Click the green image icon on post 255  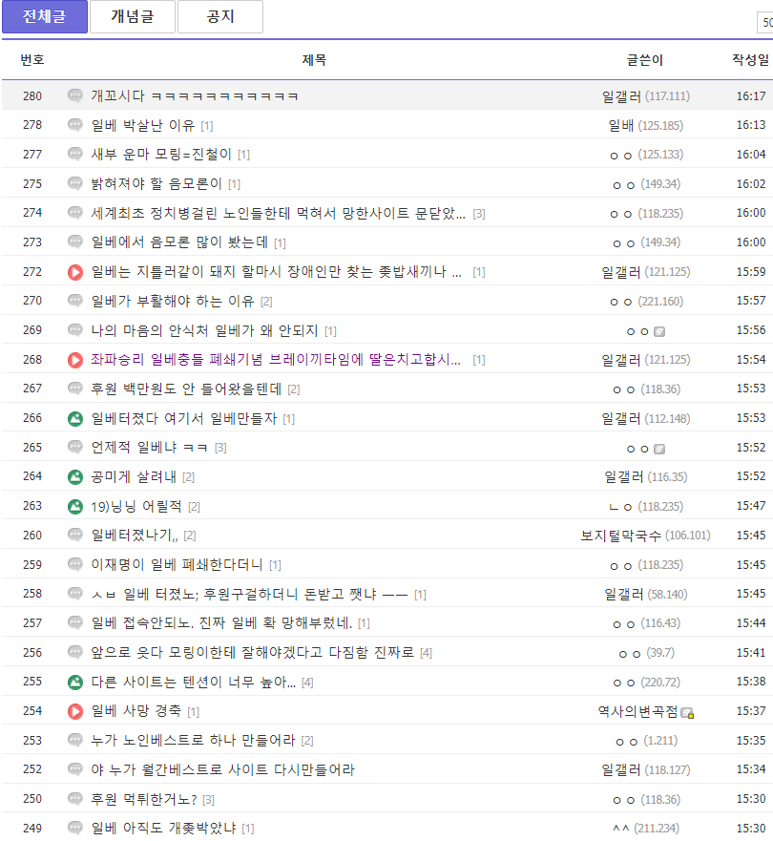coord(75,683)
